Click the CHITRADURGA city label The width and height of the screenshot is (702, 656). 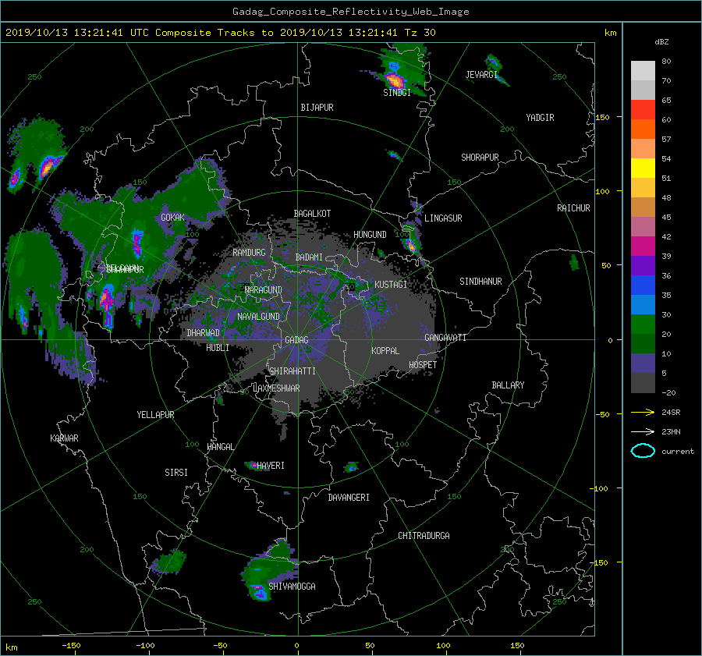(x=424, y=536)
